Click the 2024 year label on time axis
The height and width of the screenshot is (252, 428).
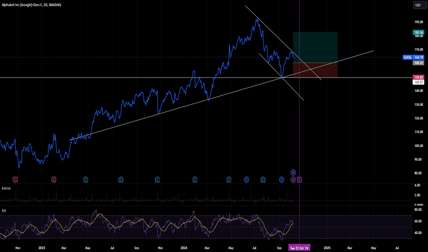(184, 248)
